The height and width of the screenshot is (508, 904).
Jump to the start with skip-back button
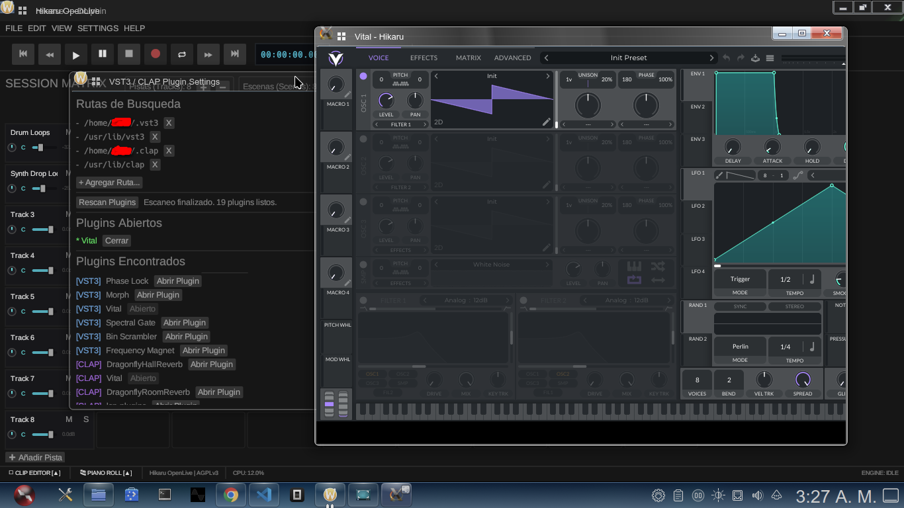pyautogui.click(x=23, y=54)
